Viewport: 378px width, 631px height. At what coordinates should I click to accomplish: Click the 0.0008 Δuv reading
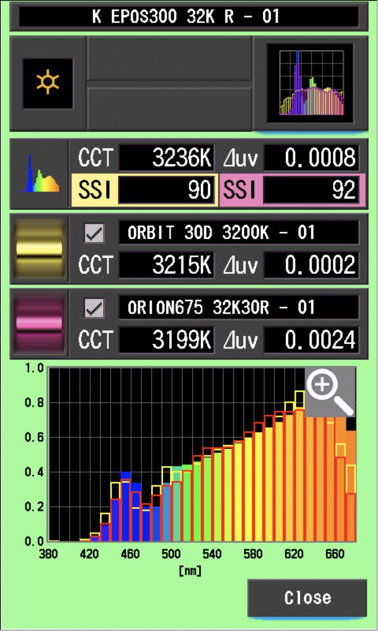pyautogui.click(x=311, y=159)
